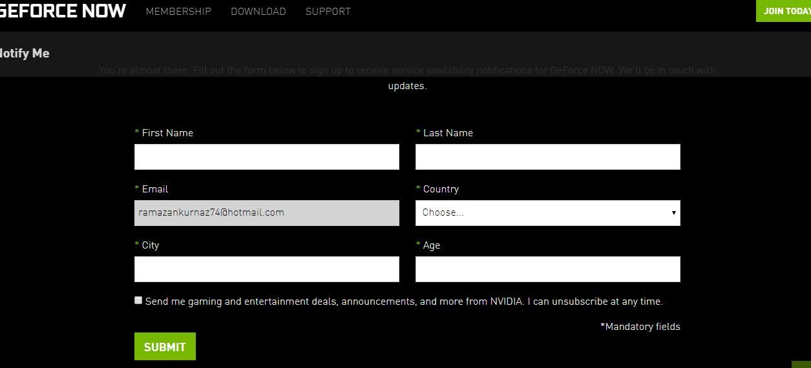Open the Country dropdown

pyautogui.click(x=548, y=213)
